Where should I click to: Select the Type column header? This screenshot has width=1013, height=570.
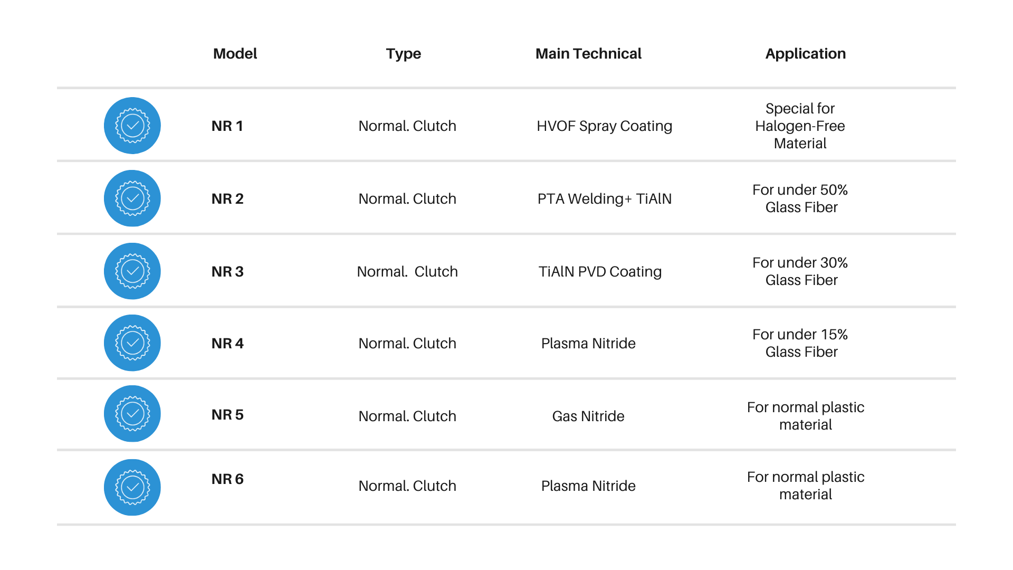403,54
